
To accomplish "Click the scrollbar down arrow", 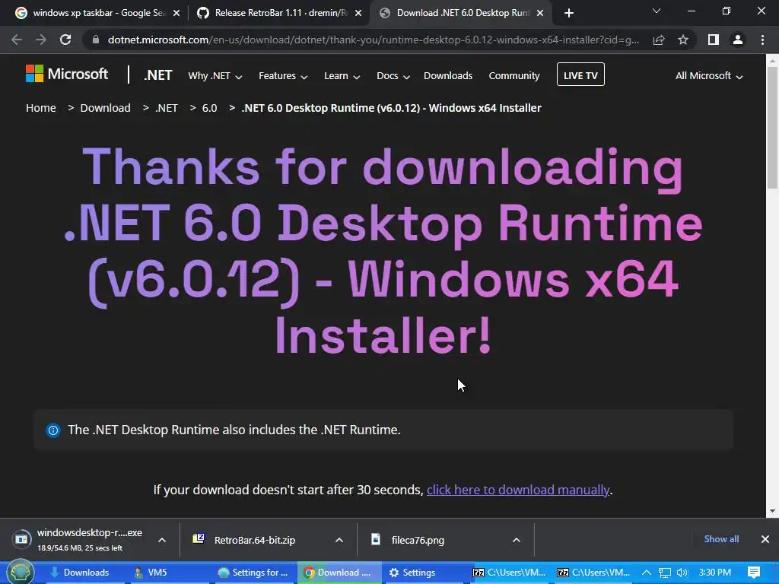I will click(x=772, y=510).
